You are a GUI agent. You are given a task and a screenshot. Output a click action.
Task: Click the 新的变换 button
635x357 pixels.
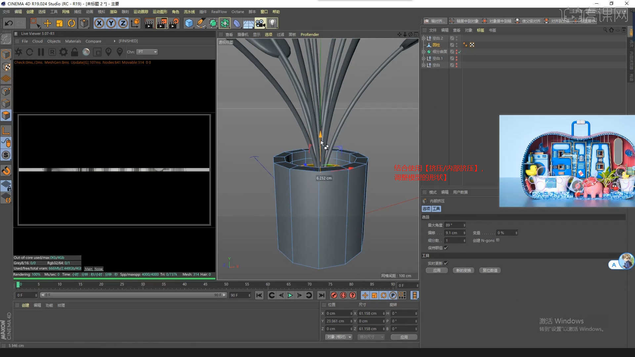tap(463, 270)
